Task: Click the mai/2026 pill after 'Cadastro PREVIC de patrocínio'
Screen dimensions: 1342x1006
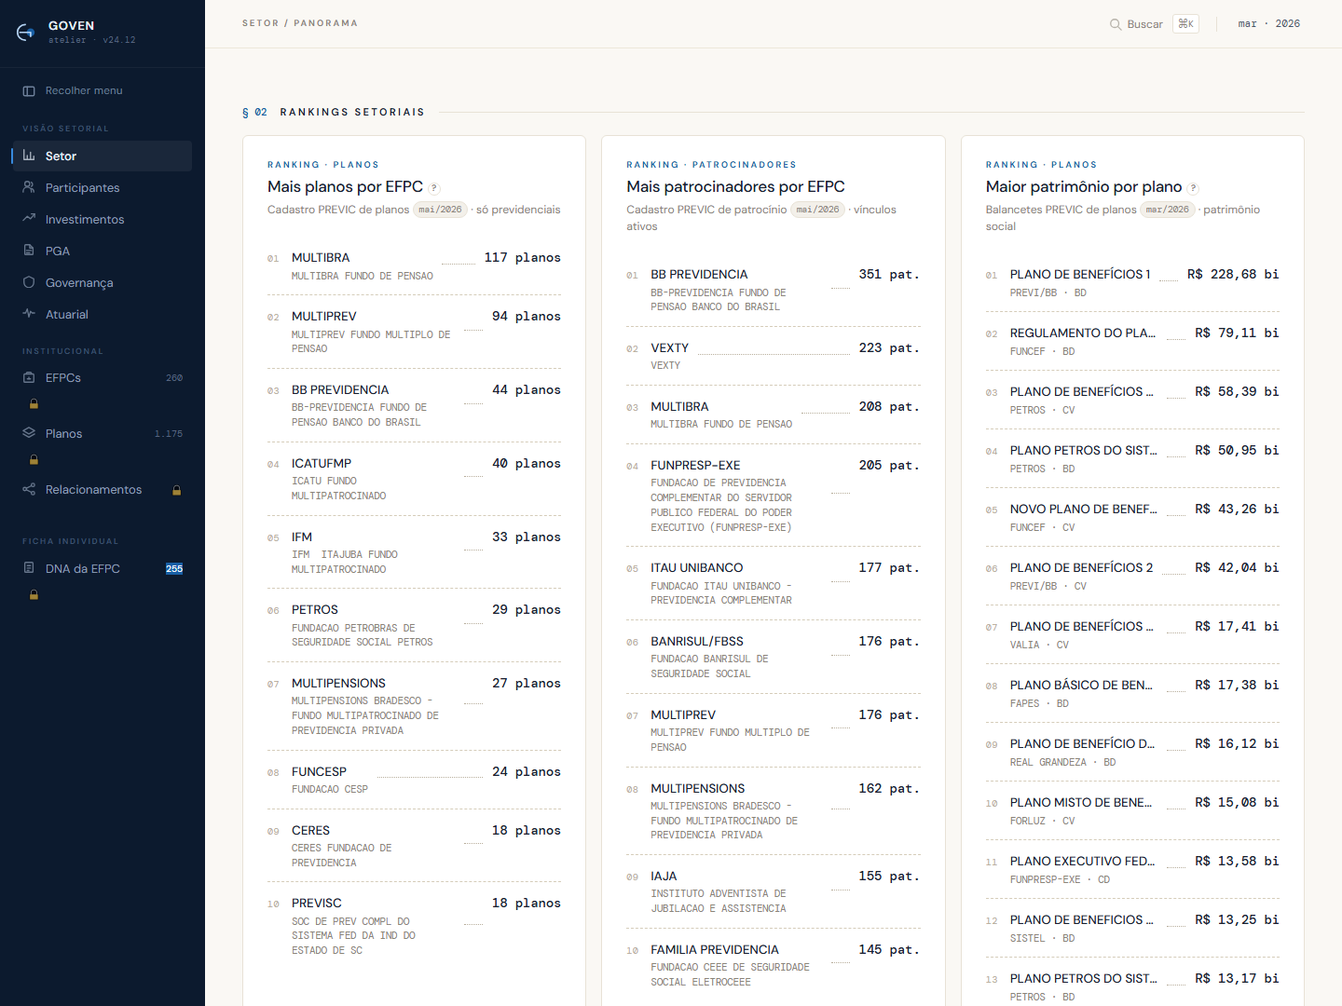Action: tap(817, 210)
